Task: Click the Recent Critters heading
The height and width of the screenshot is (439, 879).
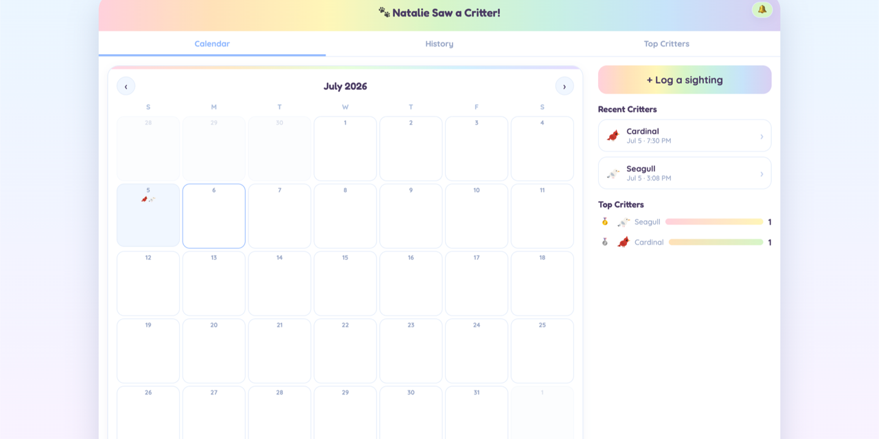Action: [628, 109]
